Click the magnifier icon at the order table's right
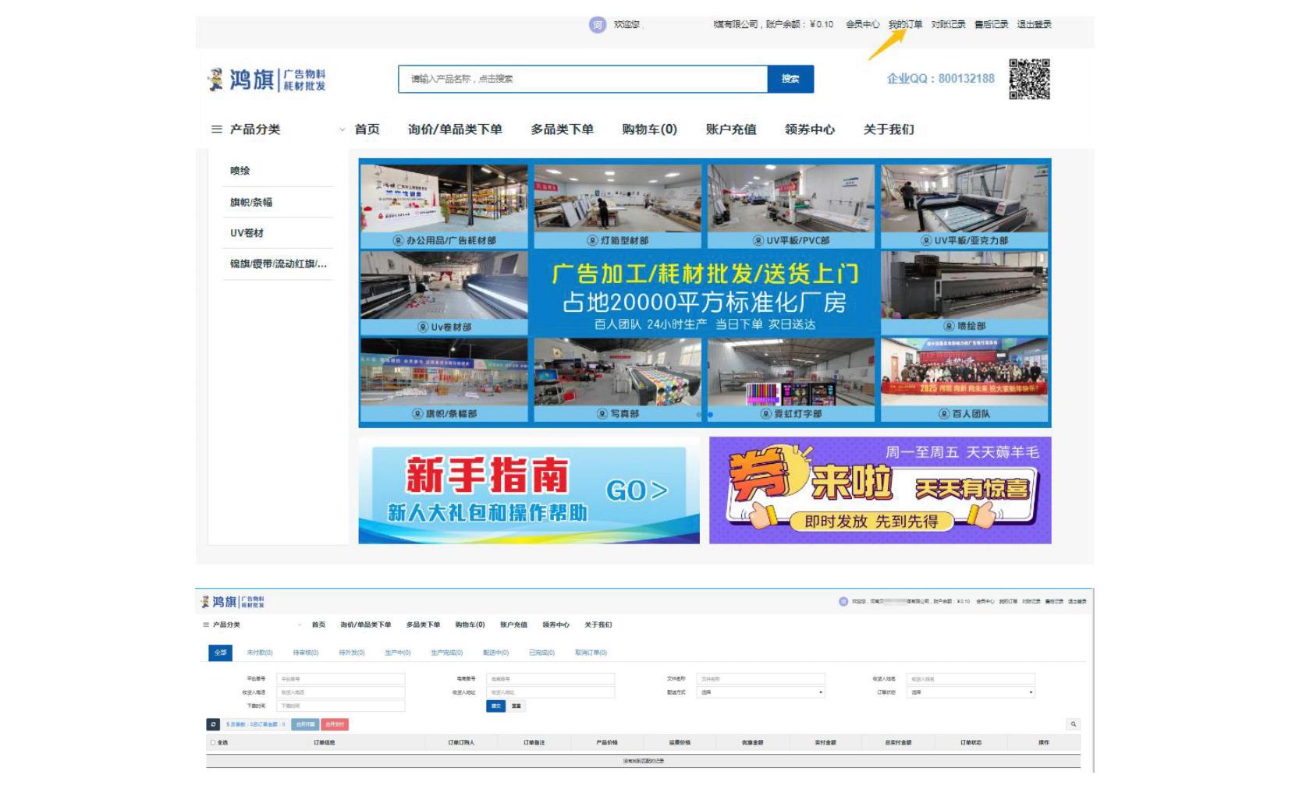This screenshot has height=789, width=1292. [x=1073, y=724]
